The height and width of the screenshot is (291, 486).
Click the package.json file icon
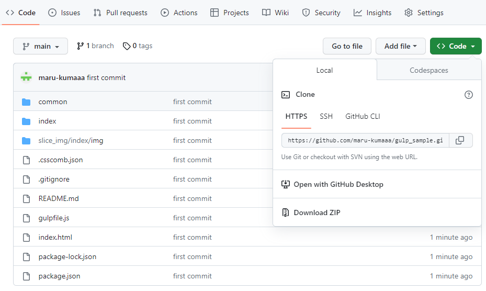pos(26,276)
